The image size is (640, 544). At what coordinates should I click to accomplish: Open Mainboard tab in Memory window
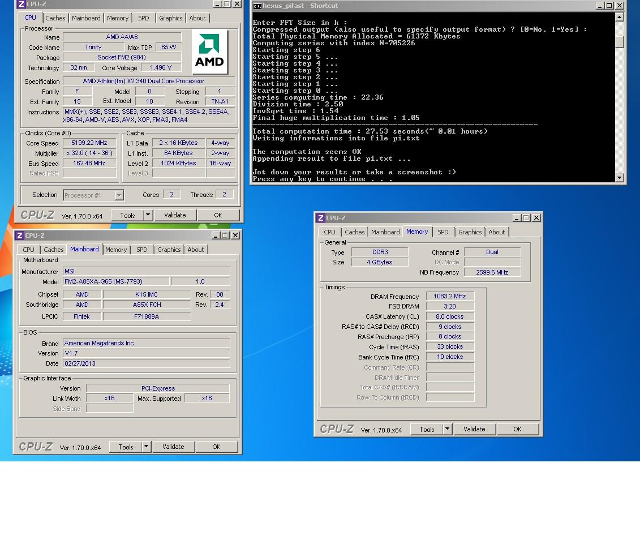coord(385,232)
